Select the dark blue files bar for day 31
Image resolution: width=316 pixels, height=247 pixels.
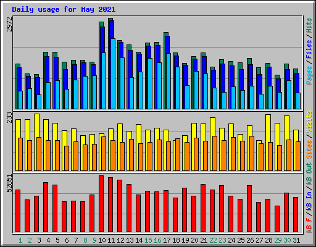pyautogui.click(x=297, y=83)
